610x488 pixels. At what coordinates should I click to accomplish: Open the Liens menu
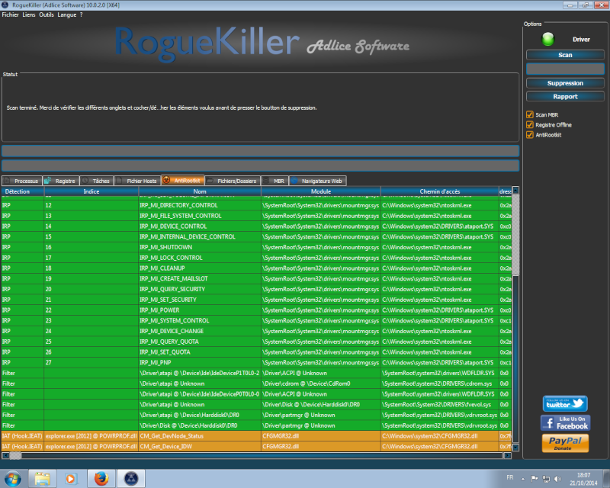click(29, 14)
